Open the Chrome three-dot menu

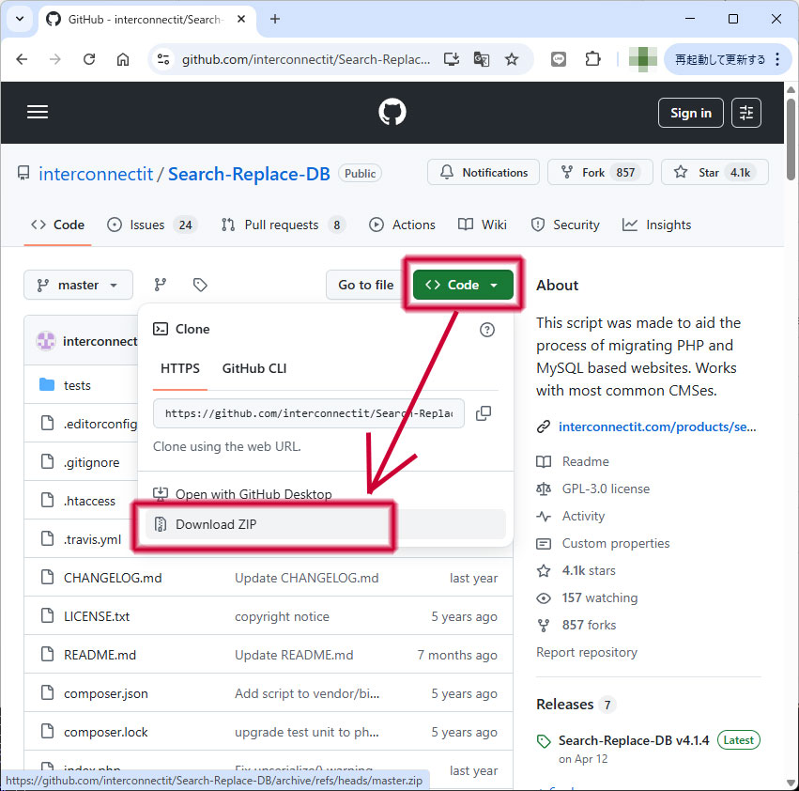click(x=777, y=60)
